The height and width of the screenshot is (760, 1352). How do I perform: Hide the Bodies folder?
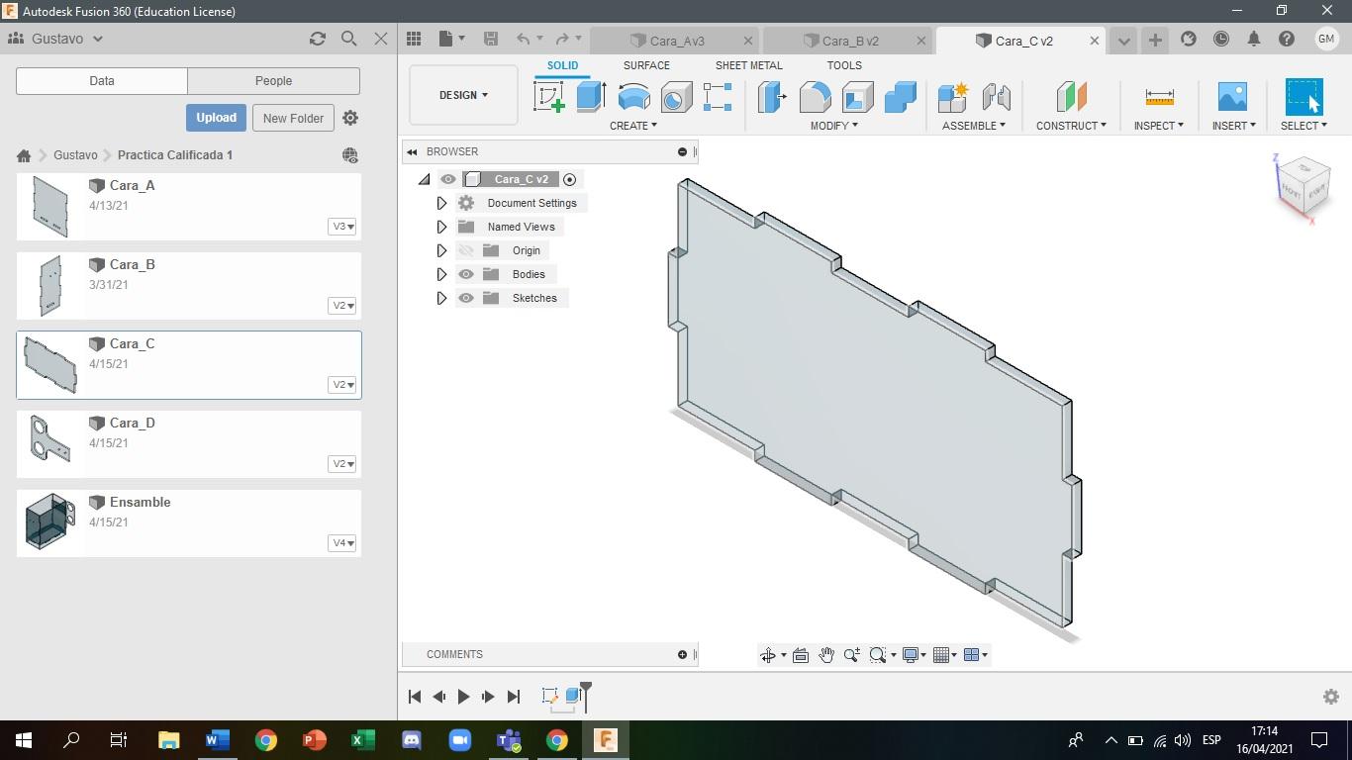466,274
